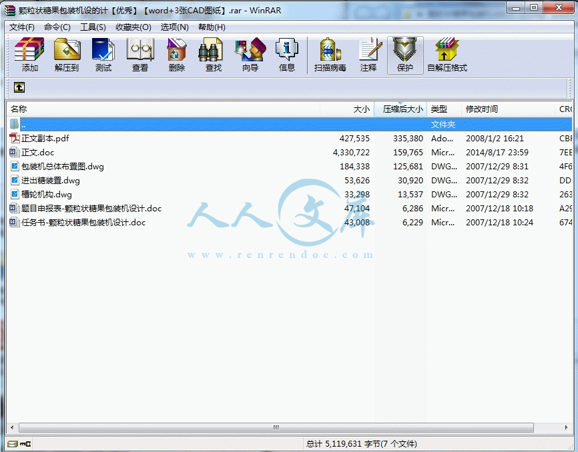The image size is (578, 452).
Task: Click the packed size value 6,229
Action: coord(413,222)
